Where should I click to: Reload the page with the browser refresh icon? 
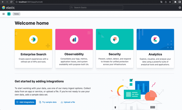[11, 2]
